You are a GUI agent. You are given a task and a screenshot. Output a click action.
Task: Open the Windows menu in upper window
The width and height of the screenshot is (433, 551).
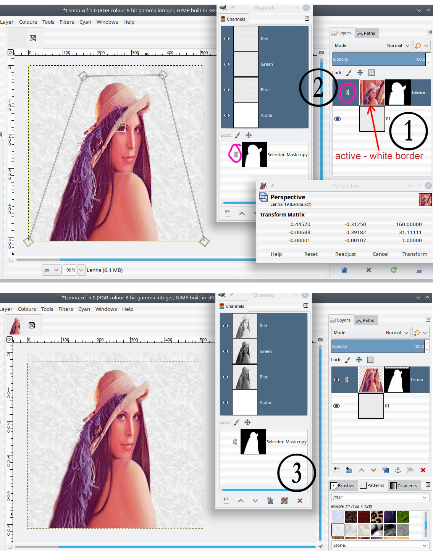[107, 22]
